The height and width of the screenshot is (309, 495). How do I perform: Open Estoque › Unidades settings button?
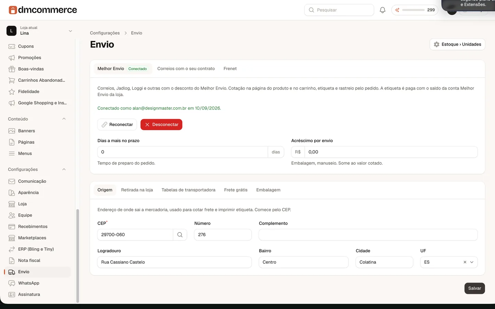tap(457, 44)
